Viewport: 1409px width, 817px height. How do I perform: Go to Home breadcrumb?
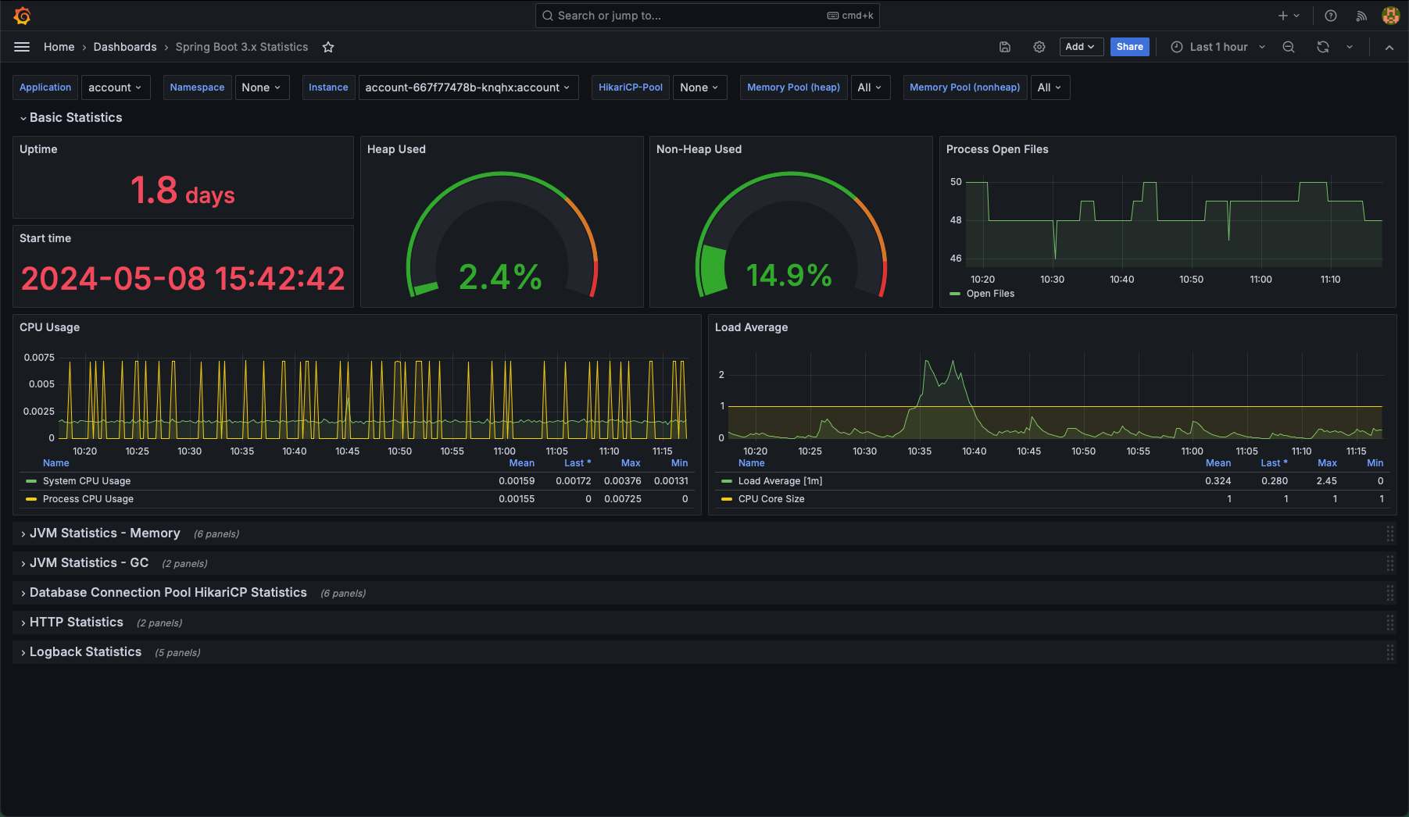click(x=59, y=47)
